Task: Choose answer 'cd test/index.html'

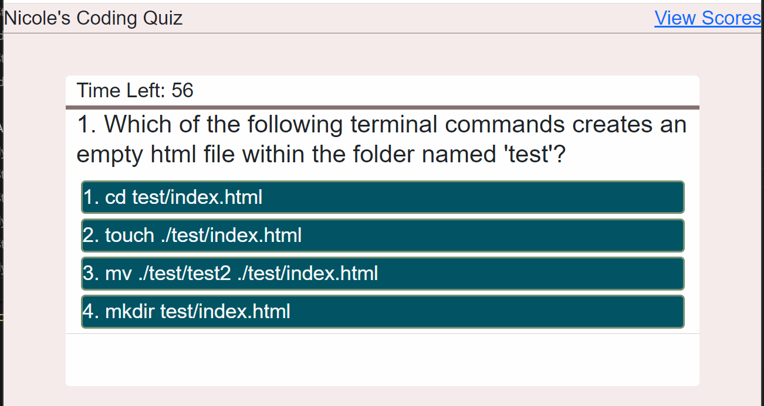Action: 383,197
